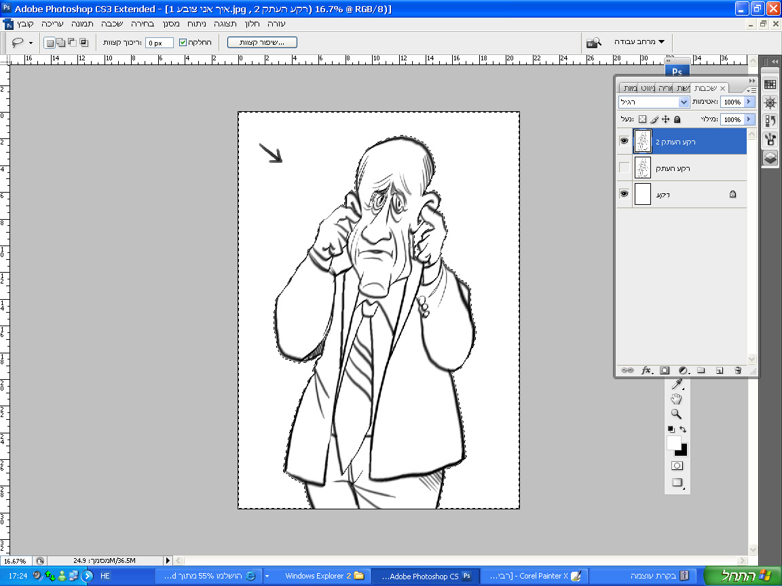Open the תצוגה (View) menu
The height and width of the screenshot is (586, 782).
pos(225,24)
